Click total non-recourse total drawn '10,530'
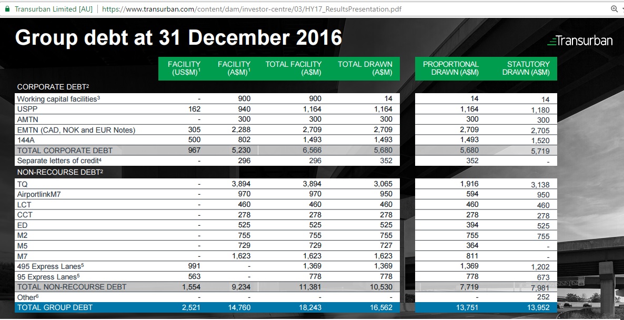 pos(381,286)
